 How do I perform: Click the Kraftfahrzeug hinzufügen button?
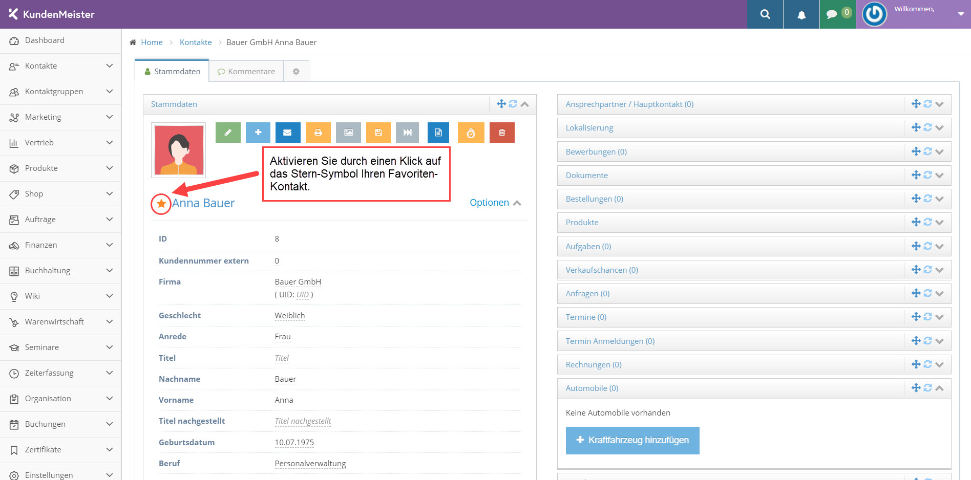click(632, 440)
